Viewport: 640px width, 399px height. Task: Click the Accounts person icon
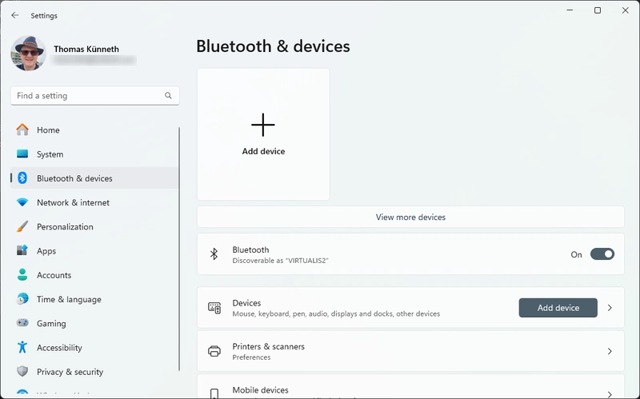[22, 274]
